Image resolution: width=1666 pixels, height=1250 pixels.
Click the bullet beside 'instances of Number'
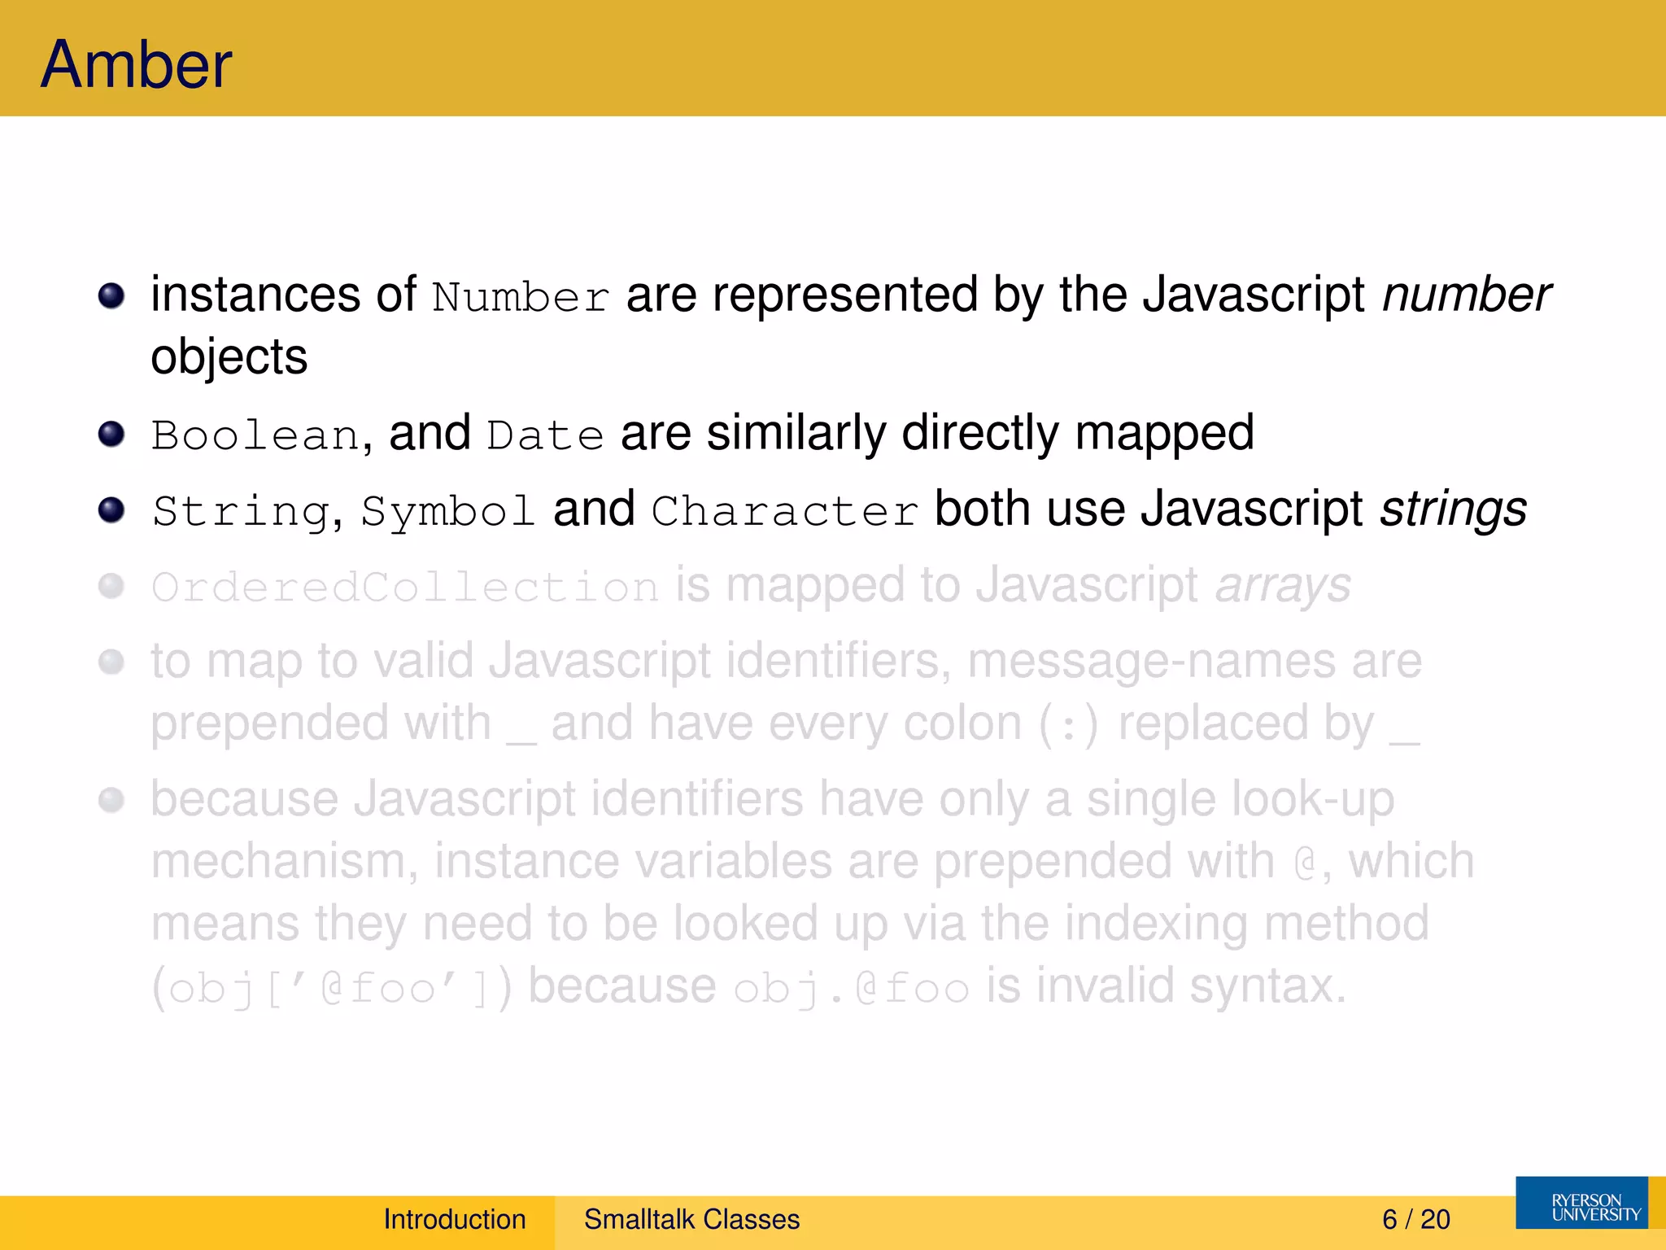(x=111, y=296)
